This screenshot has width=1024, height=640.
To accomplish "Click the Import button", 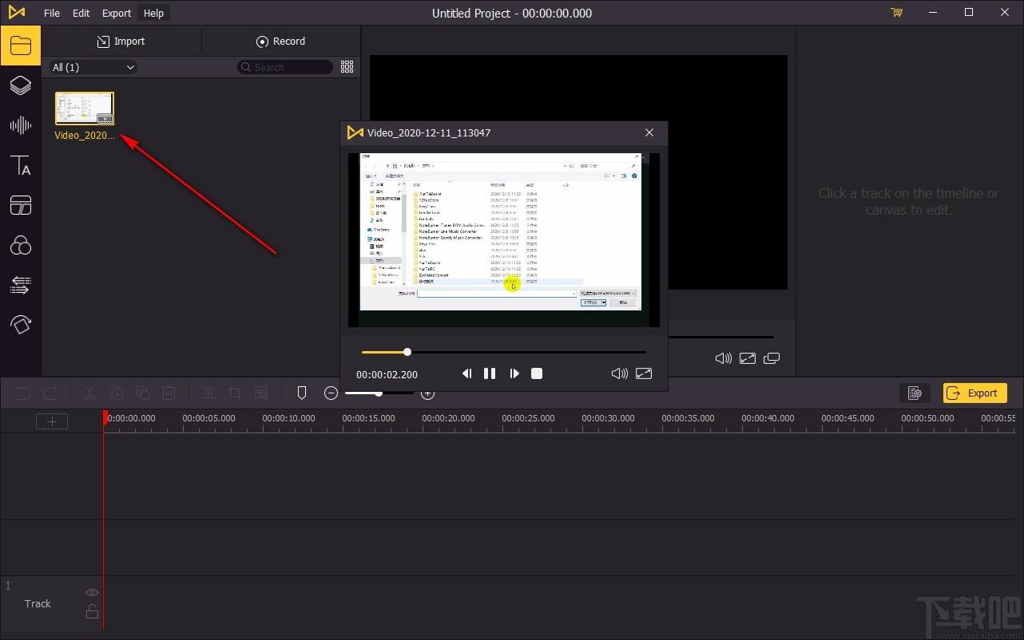I will pyautogui.click(x=121, y=41).
